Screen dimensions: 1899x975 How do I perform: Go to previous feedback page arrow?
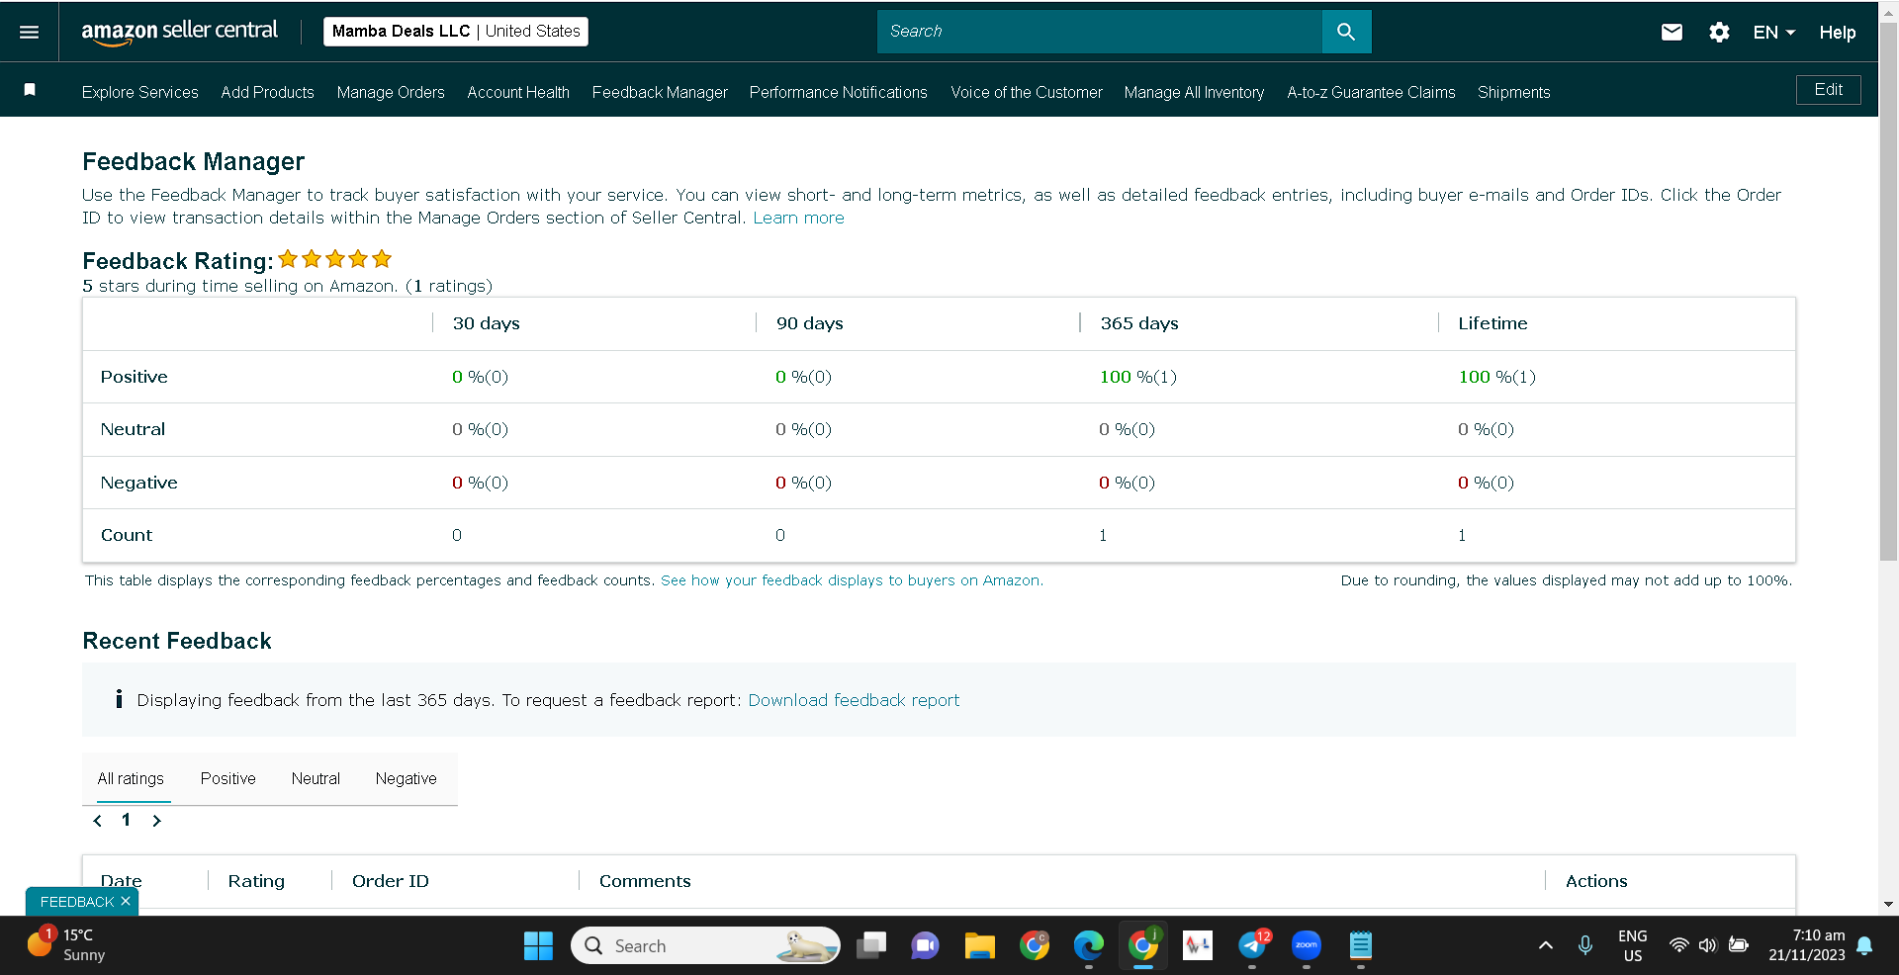(97, 821)
